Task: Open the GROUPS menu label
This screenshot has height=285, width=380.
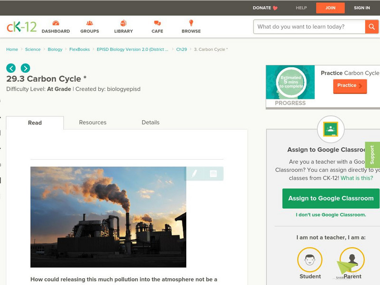Action: click(x=90, y=31)
